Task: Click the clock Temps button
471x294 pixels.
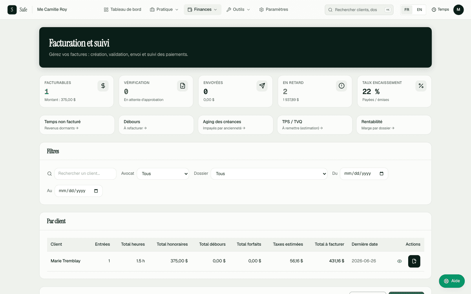Action: pos(440,9)
